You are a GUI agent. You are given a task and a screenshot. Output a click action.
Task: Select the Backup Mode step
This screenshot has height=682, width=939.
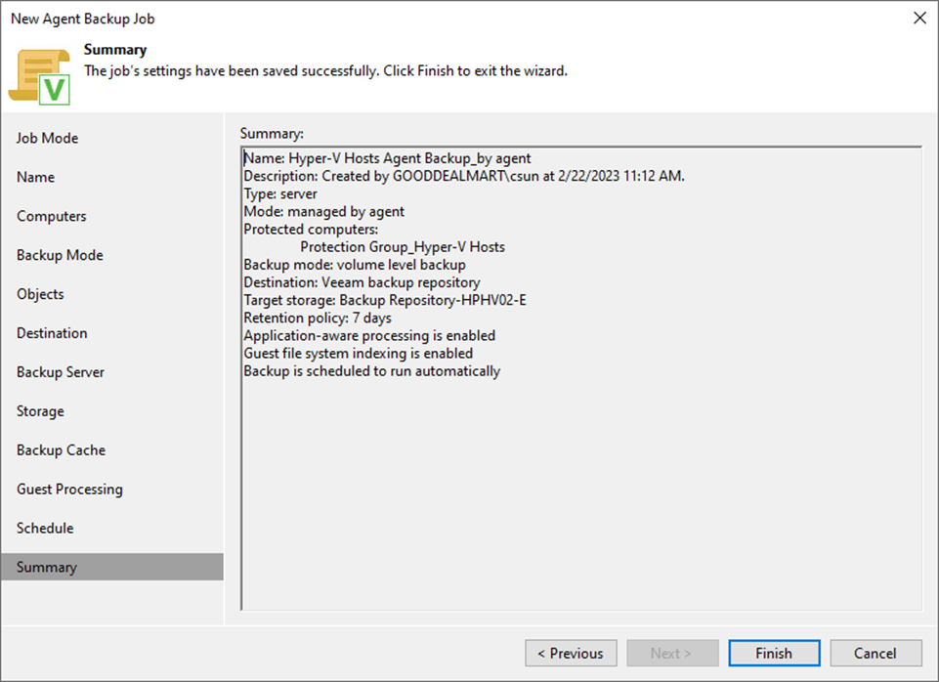pyautogui.click(x=60, y=255)
